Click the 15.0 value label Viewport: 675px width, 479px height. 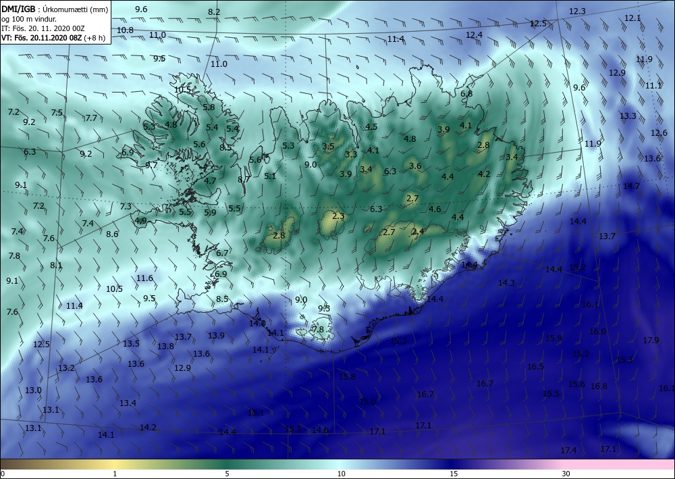[367, 402]
